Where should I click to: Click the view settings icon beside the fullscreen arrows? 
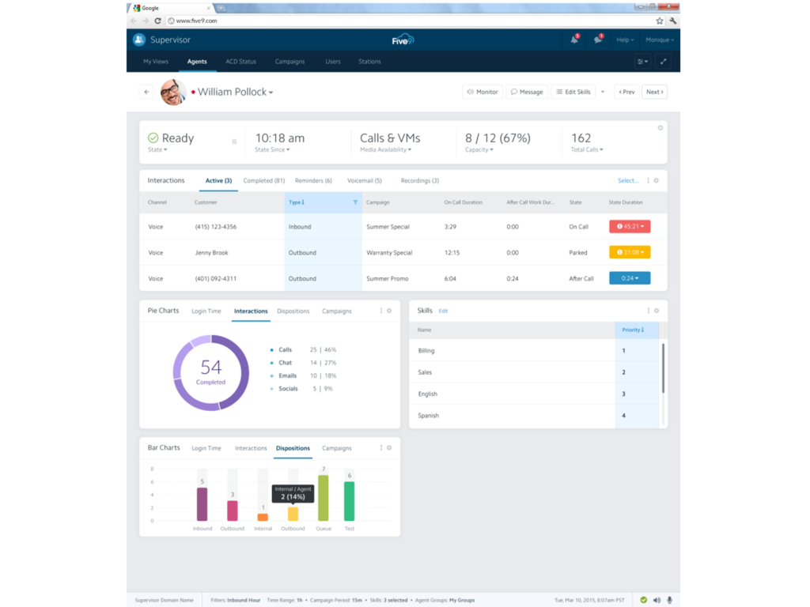click(642, 61)
